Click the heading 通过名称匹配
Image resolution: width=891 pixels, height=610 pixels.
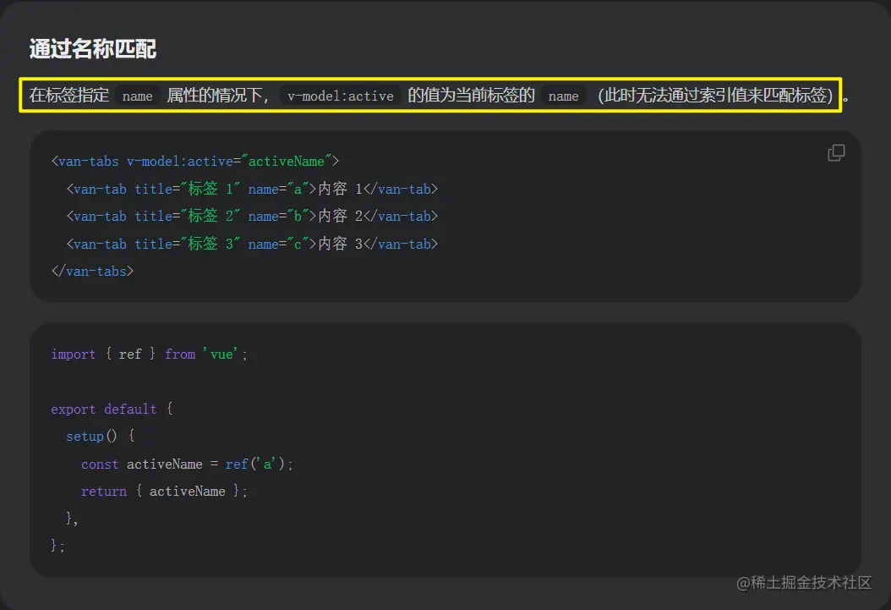coord(93,49)
